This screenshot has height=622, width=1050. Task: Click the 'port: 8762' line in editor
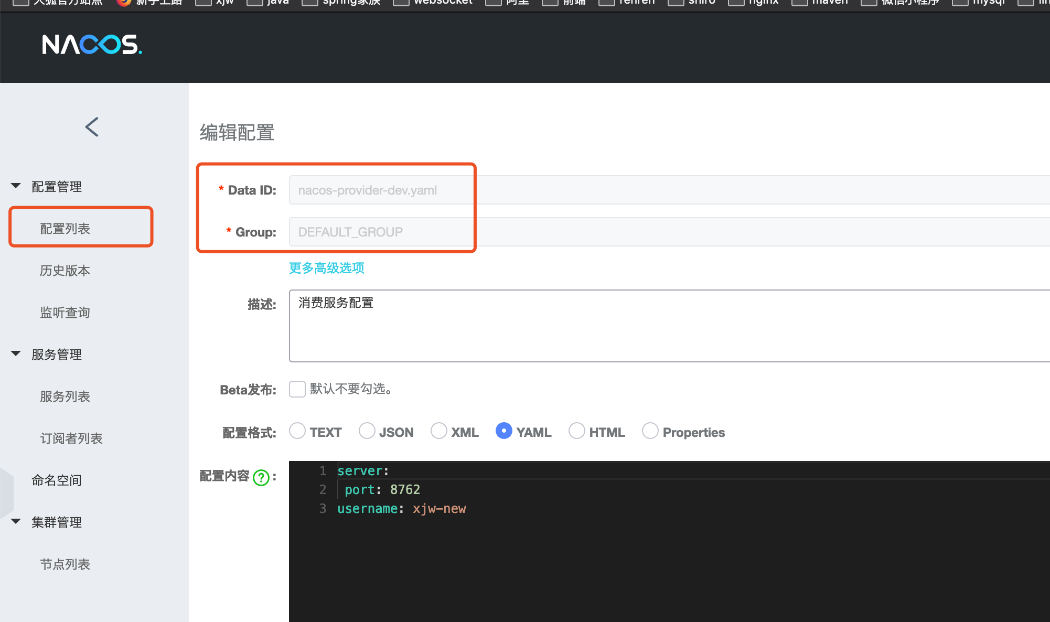[x=382, y=490]
